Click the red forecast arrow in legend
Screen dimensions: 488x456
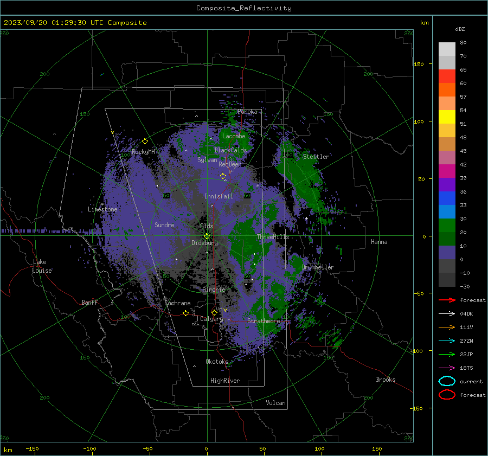click(x=447, y=300)
